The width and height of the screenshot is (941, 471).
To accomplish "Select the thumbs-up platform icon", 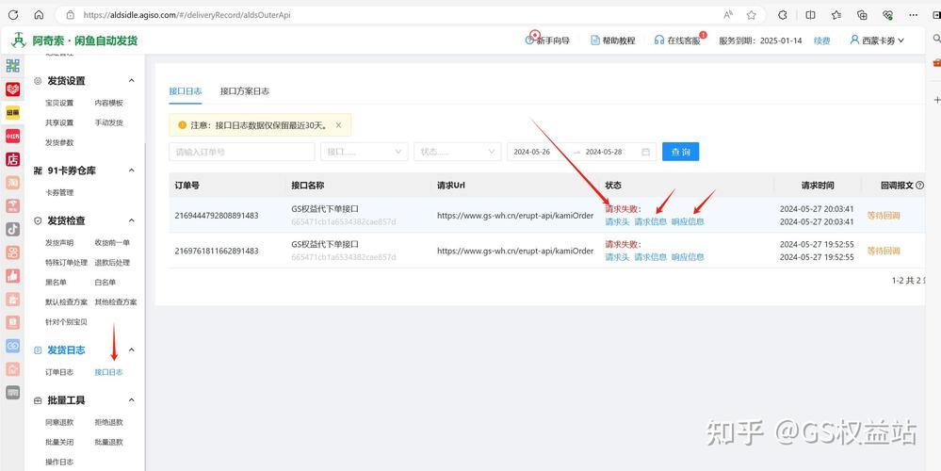I will 12,276.
